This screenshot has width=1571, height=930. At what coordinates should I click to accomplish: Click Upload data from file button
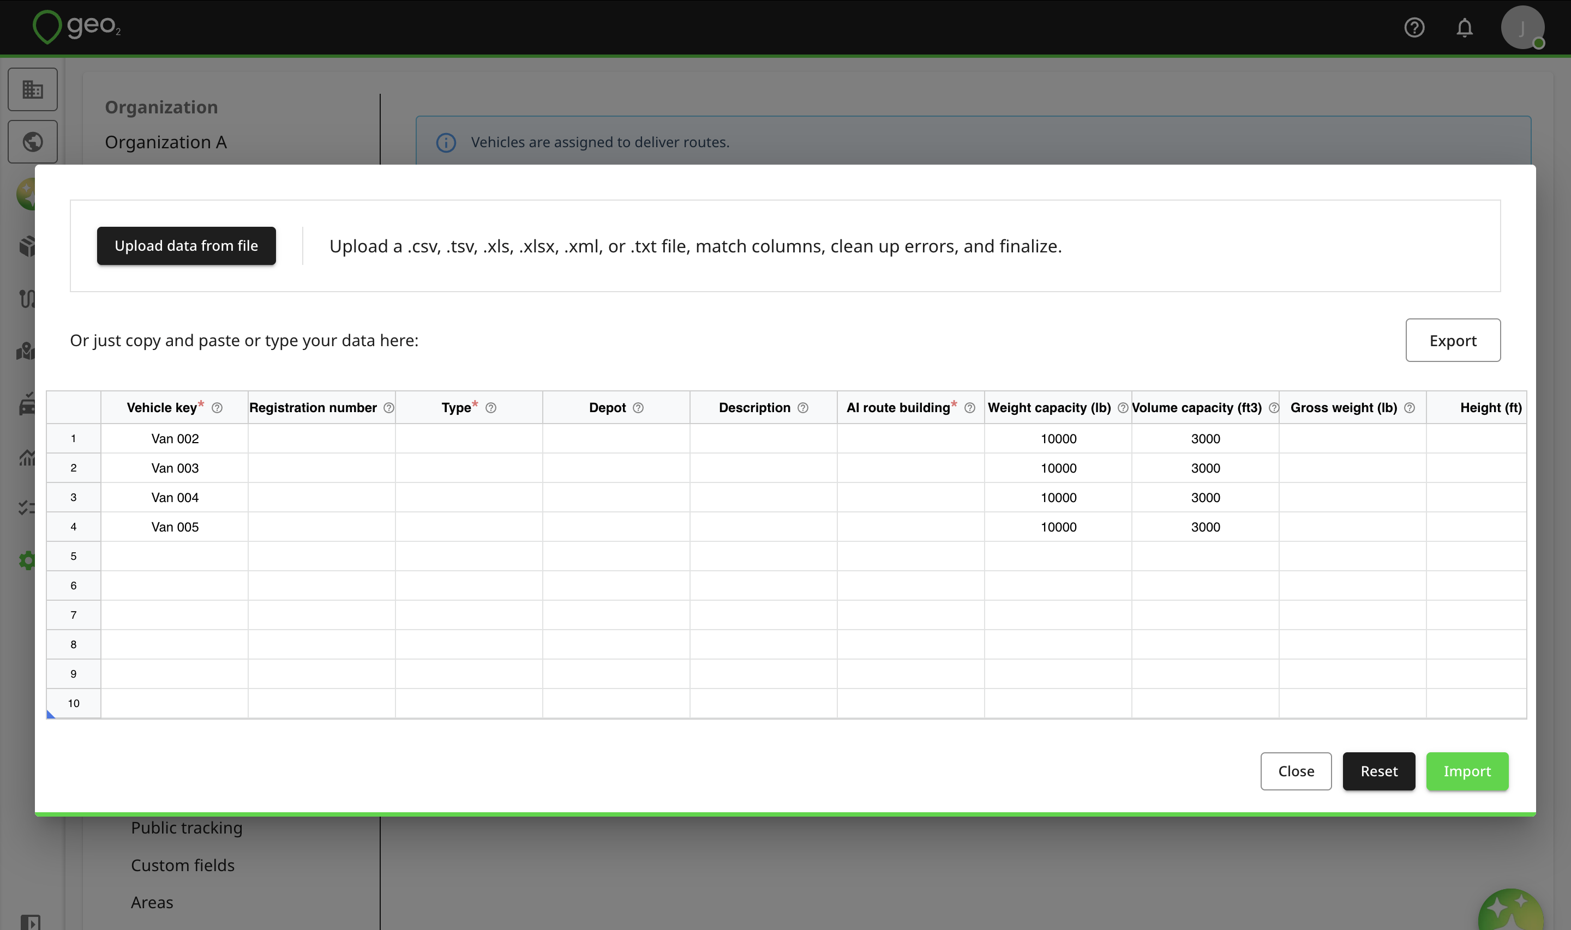186,246
